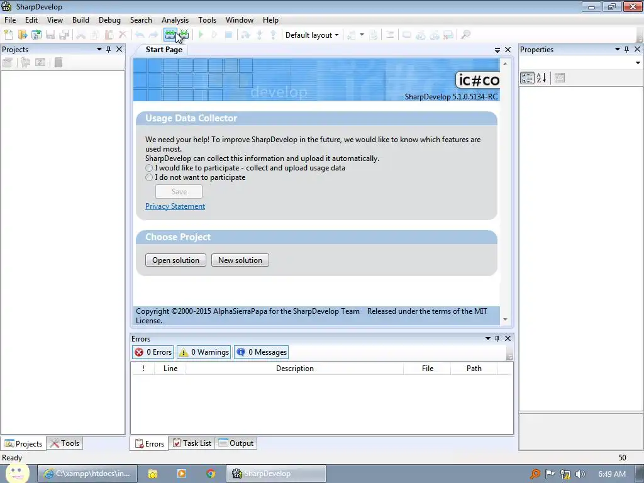Open the Default layout dropdown
Image resolution: width=644 pixels, height=483 pixels.
(x=312, y=35)
